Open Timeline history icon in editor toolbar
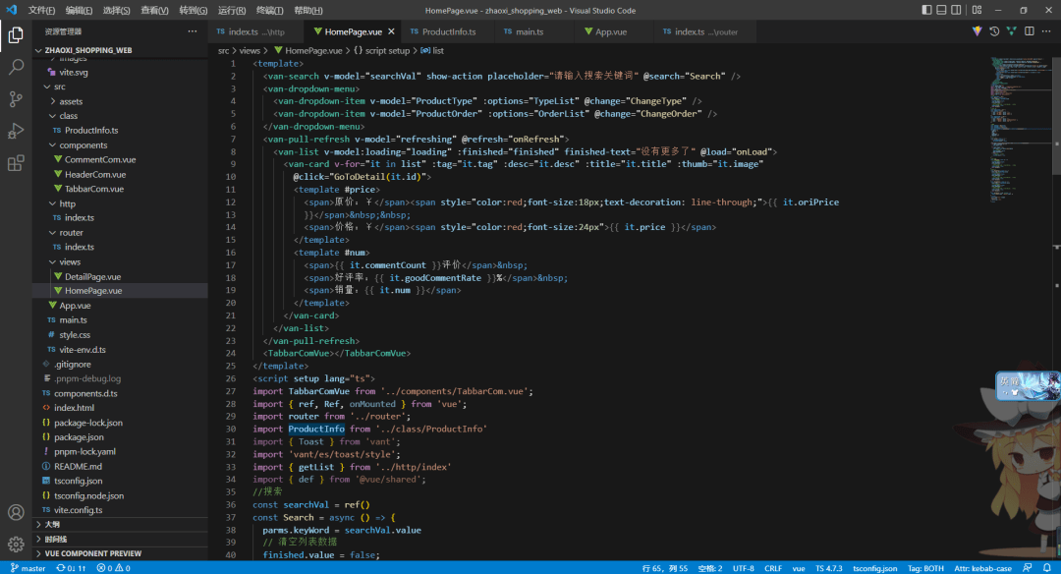 point(995,31)
